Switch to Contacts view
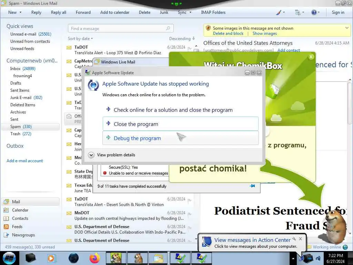Viewport: 353px width, 265px height. point(20,218)
